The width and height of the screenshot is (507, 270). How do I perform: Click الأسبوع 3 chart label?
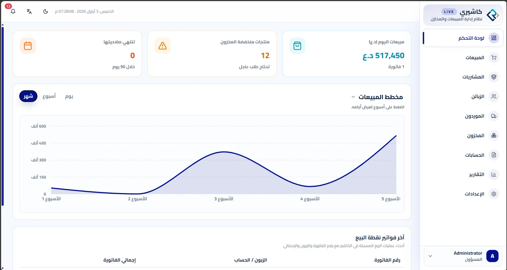tap(224, 199)
